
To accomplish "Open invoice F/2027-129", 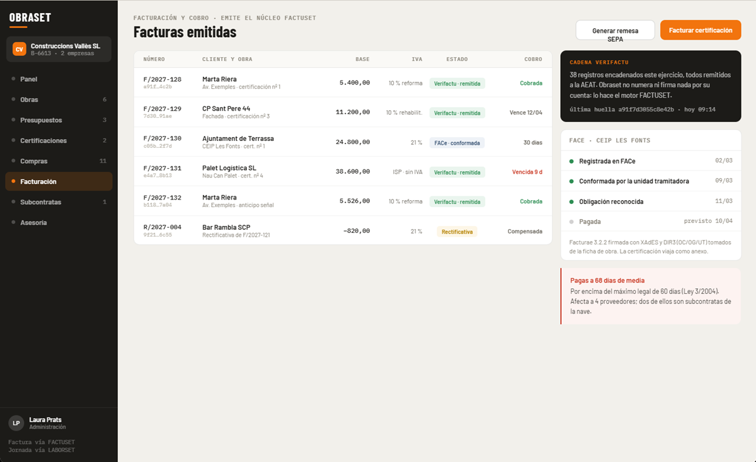I will point(343,112).
